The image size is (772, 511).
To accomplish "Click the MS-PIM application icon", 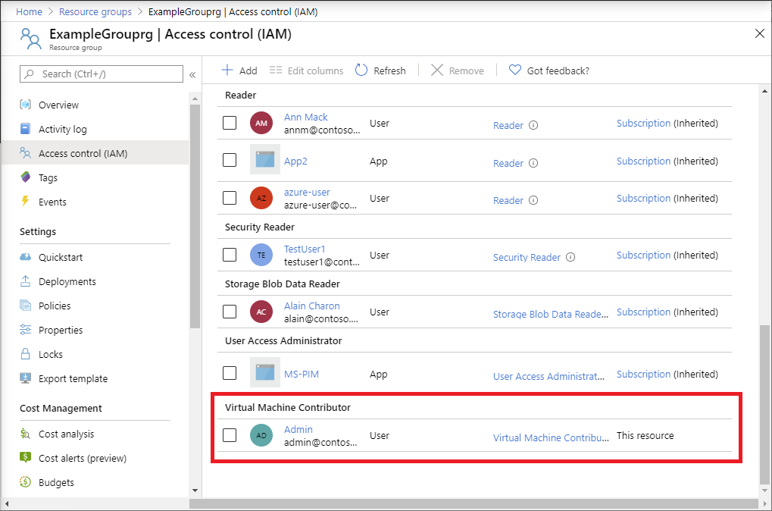I will coord(265,372).
